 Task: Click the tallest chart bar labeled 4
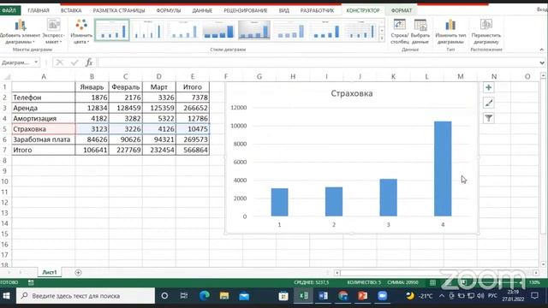click(x=443, y=169)
